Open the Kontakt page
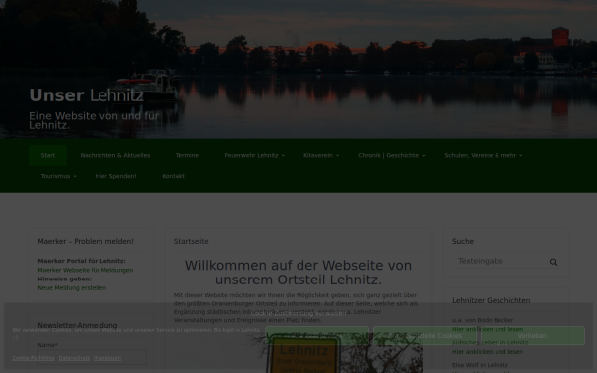 (173, 176)
